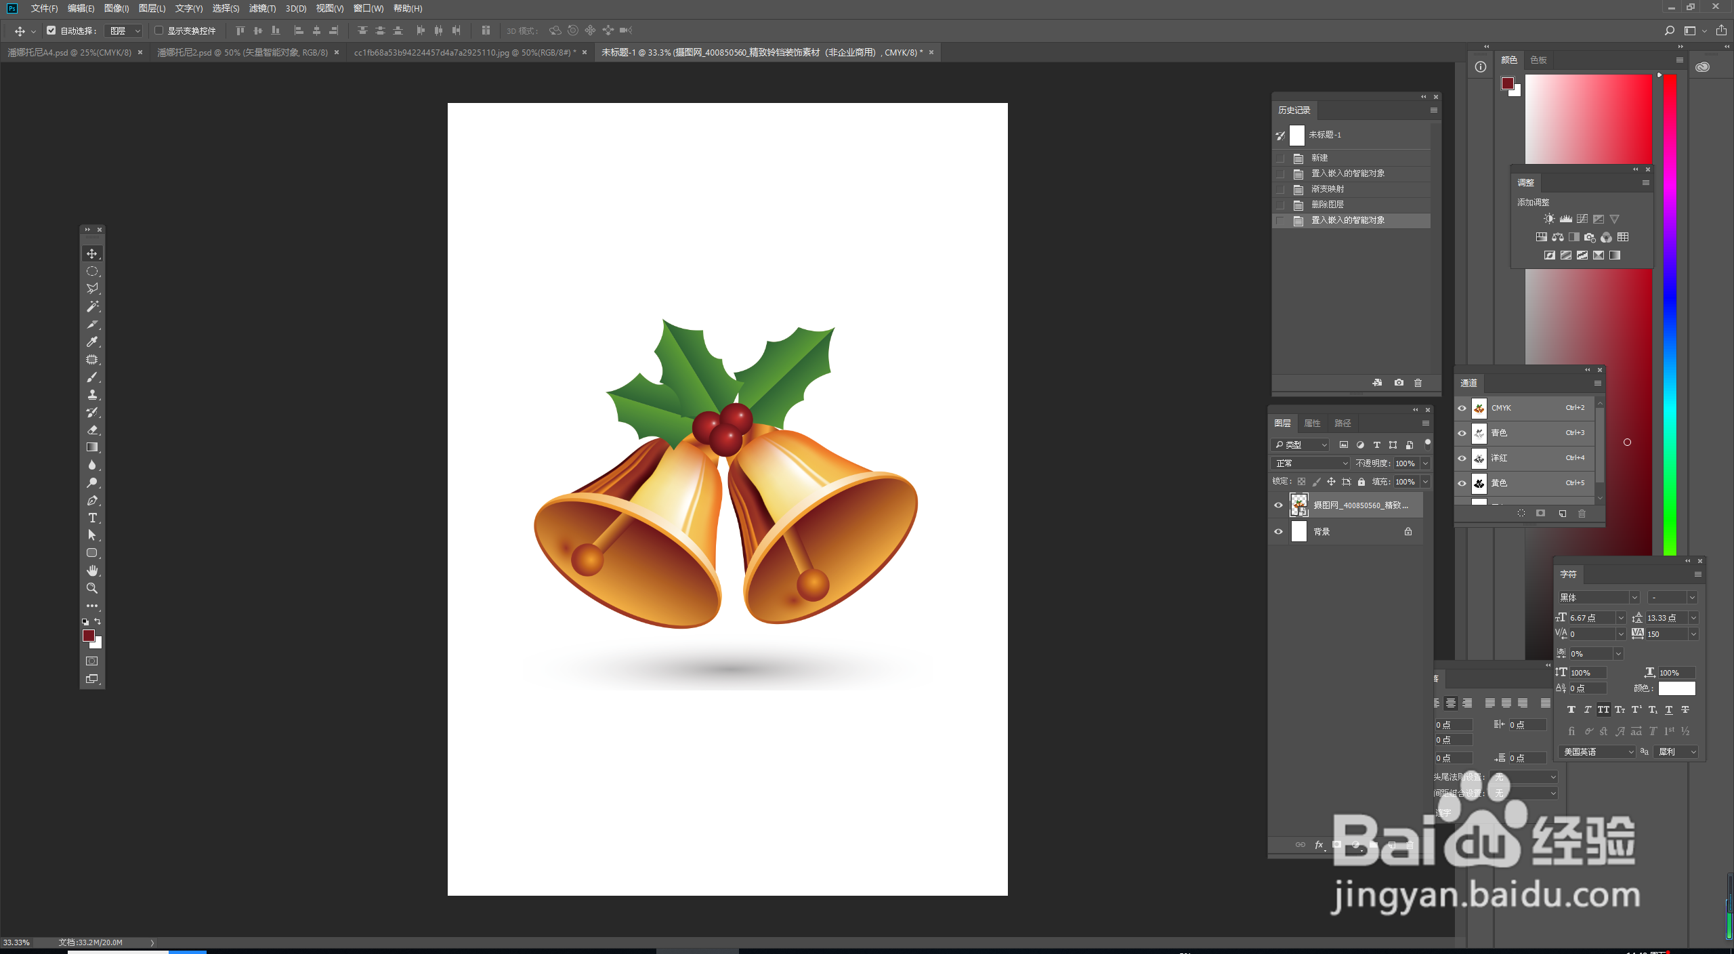
Task: Select the Hand tool
Action: [92, 571]
